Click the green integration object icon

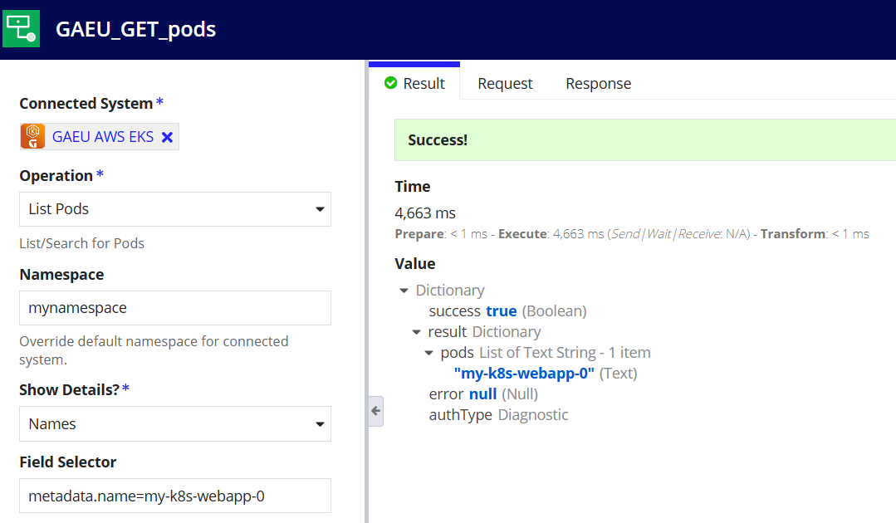pyautogui.click(x=21, y=28)
